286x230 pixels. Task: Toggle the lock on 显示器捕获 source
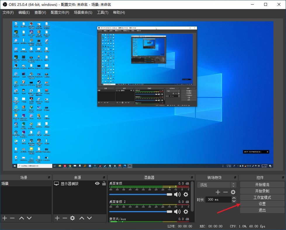104,184
